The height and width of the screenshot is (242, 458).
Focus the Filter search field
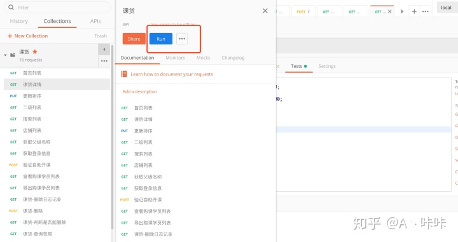(x=57, y=7)
